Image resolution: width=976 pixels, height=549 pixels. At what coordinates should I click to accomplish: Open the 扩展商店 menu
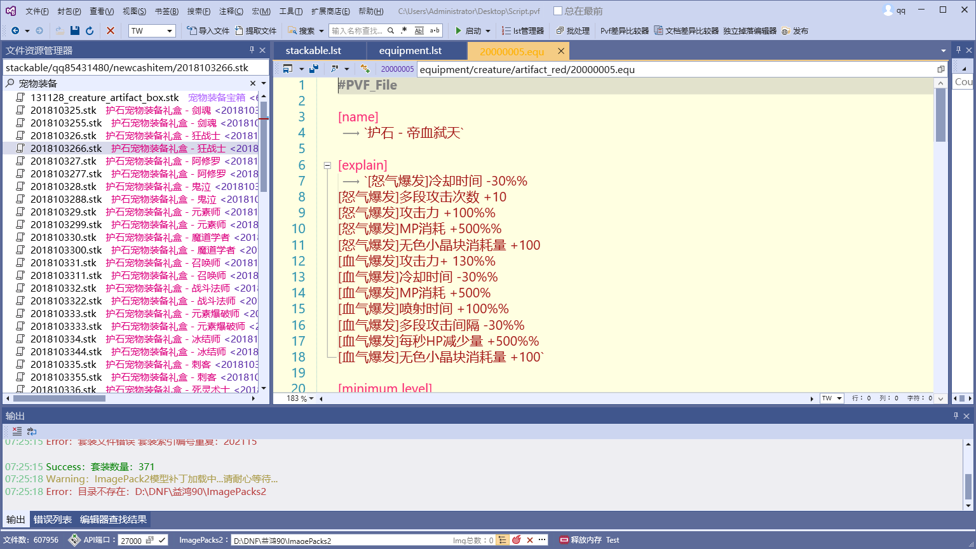[x=329, y=11]
